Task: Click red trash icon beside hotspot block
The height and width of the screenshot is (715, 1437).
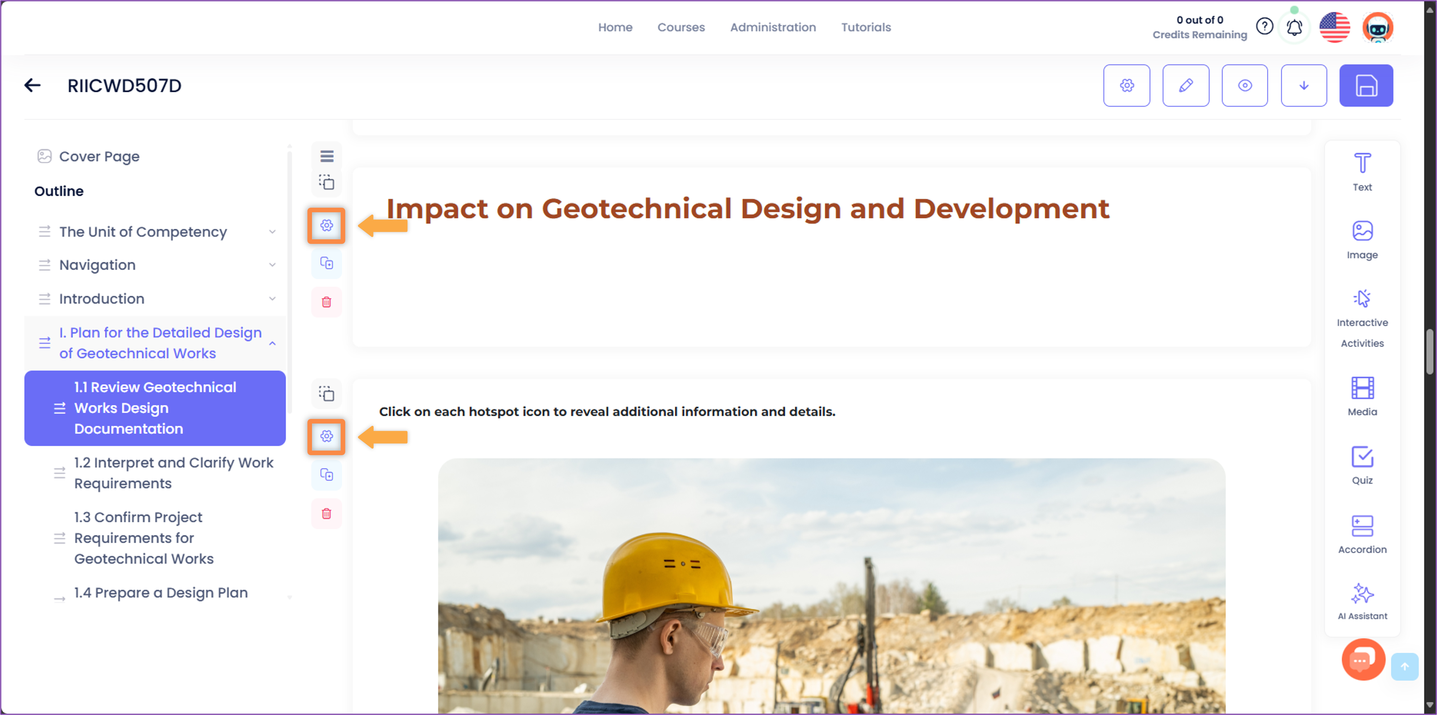Action: click(x=326, y=513)
